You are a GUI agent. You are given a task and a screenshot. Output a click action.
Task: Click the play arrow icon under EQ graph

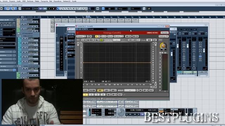pos(153,87)
